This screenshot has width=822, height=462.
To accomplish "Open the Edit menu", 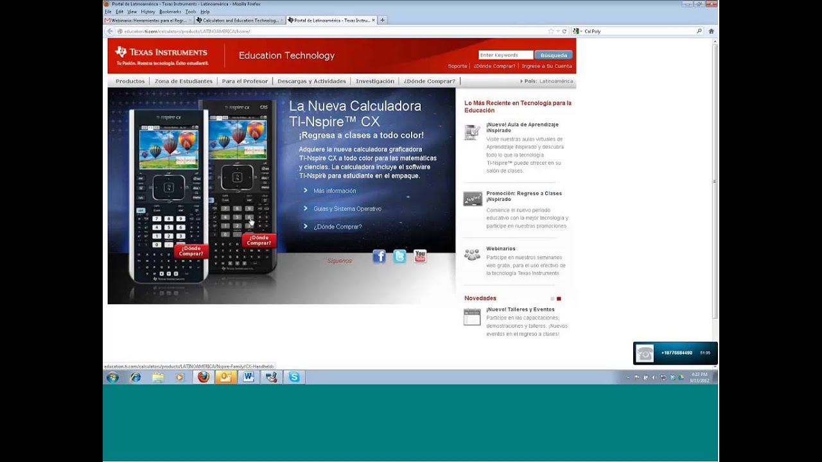I will [119, 12].
